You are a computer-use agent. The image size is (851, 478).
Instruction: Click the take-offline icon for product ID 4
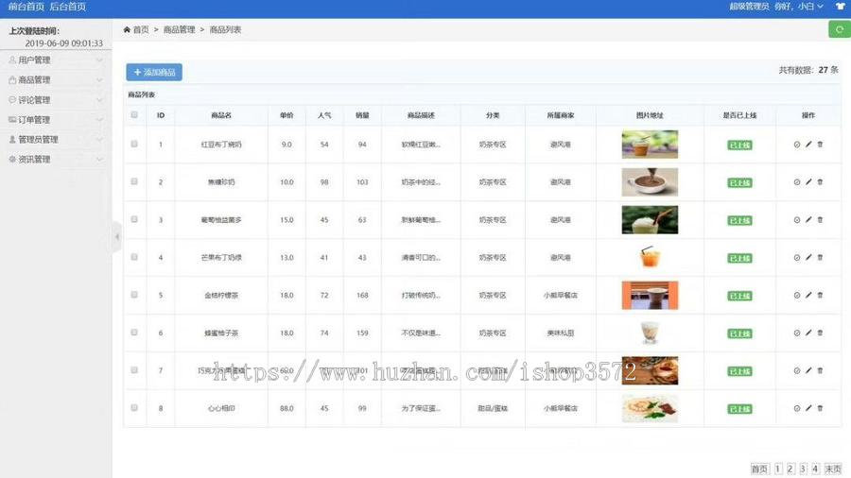[x=797, y=258]
